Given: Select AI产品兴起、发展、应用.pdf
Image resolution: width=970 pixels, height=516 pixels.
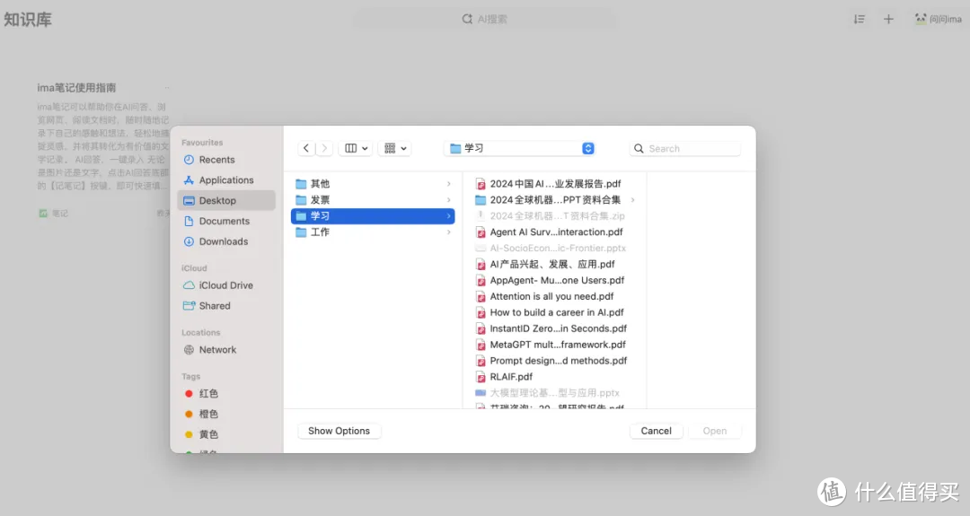Looking at the screenshot, I should click(x=555, y=264).
